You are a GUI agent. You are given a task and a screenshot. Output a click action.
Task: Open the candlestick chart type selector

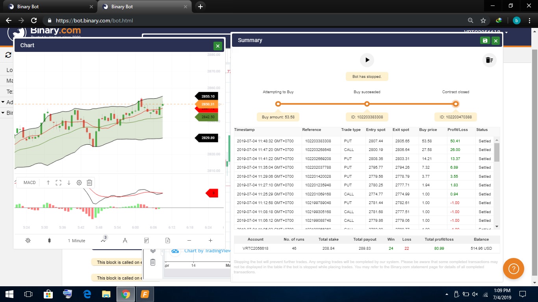click(x=49, y=241)
